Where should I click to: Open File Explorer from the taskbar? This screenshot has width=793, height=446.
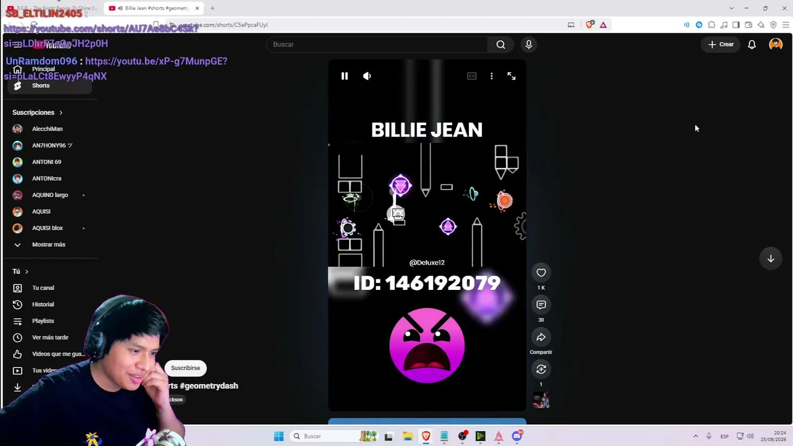pos(408,436)
